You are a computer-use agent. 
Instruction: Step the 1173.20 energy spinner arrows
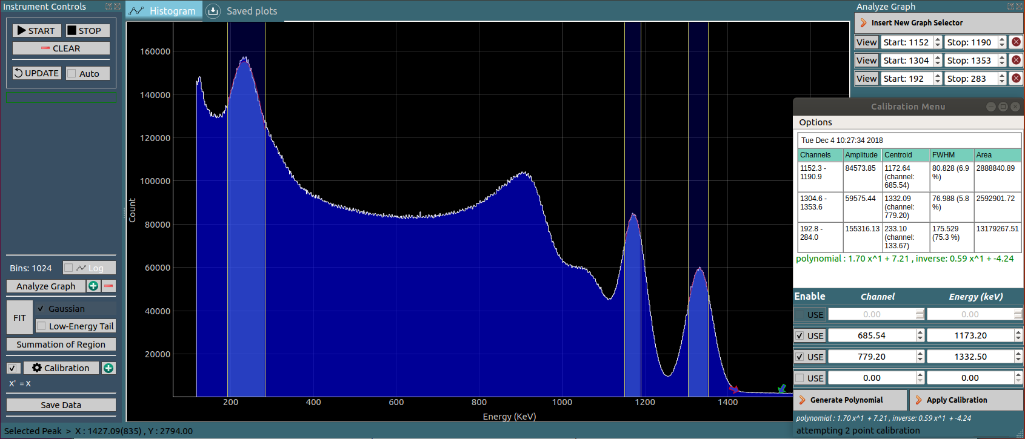tap(1018, 335)
